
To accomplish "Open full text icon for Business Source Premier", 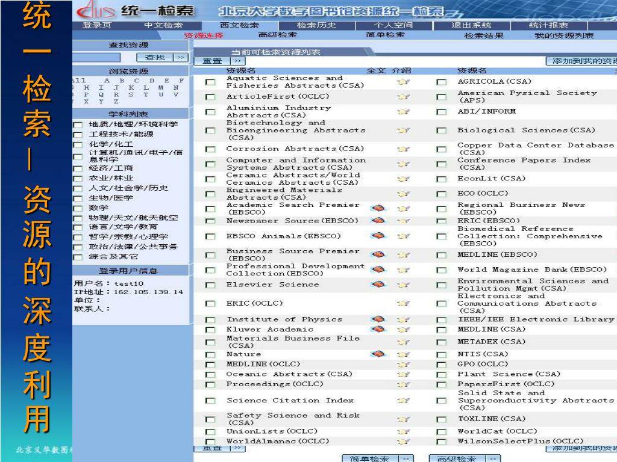I will click(x=378, y=254).
